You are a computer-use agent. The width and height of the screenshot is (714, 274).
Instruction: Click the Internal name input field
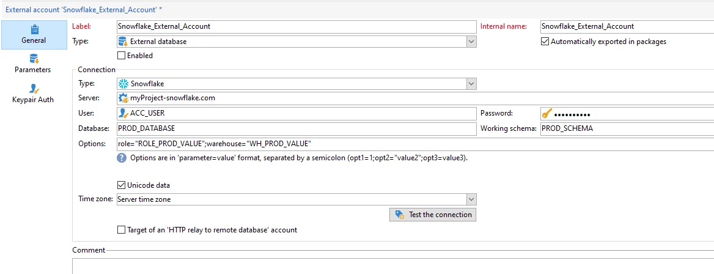coord(627,26)
